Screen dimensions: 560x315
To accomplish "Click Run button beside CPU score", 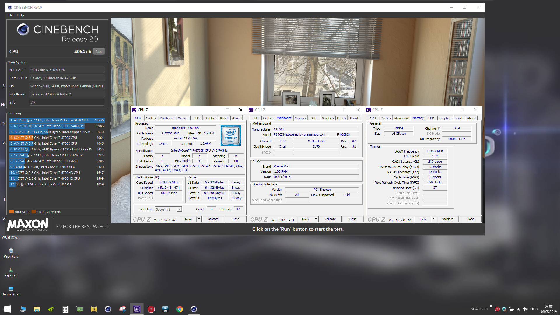I will tap(99, 52).
